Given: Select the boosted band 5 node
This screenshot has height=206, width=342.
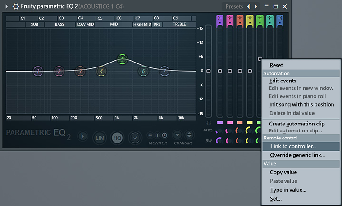Looking at the screenshot, I should (122, 59).
